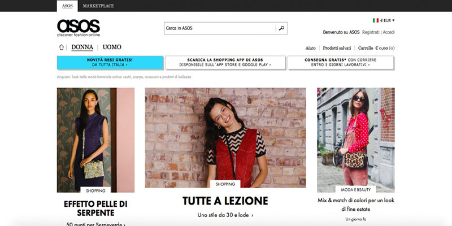The image size is (452, 226).
Task: Click the Tutte a lezione headline
Action: 225,201
